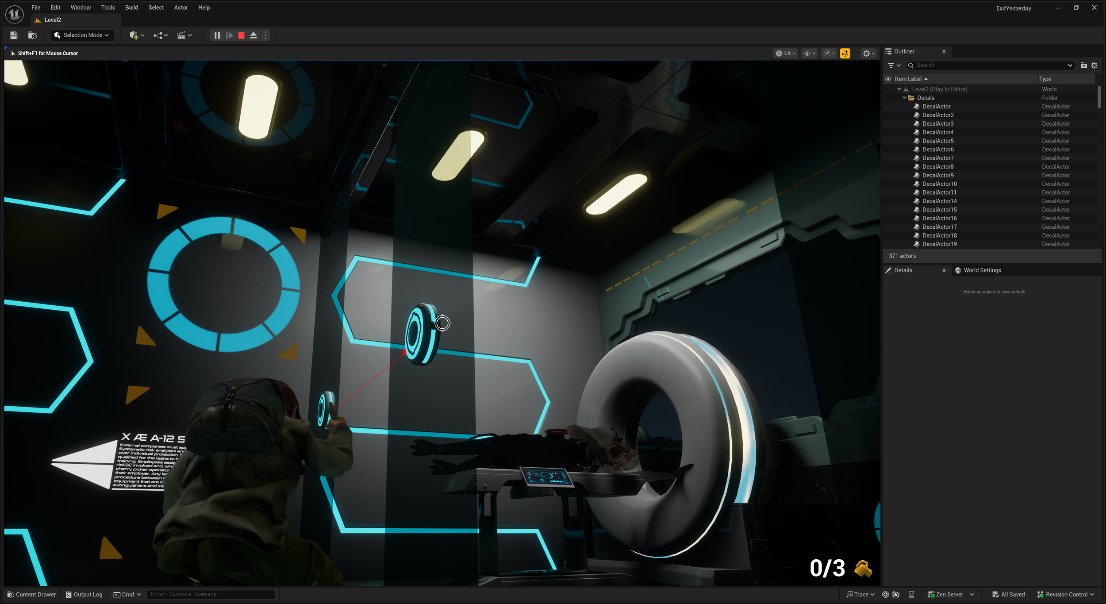Click the Output Log button
This screenshot has width=1106, height=604.
tap(84, 594)
